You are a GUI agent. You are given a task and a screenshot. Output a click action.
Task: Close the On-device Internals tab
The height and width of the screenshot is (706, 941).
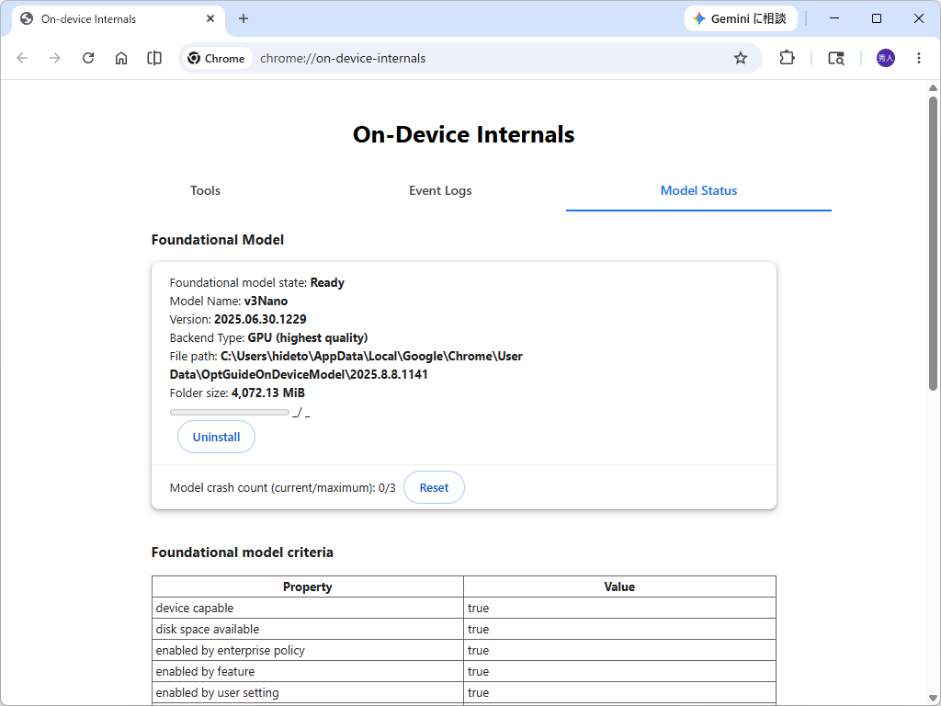tap(210, 18)
